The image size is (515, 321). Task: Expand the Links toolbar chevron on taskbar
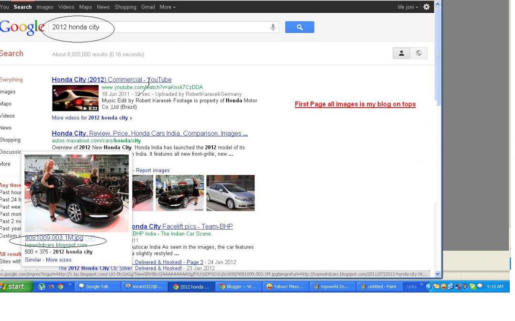pos(421,285)
